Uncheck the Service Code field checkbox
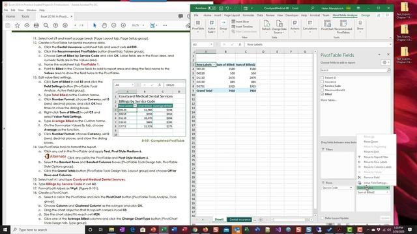 point(323,86)
